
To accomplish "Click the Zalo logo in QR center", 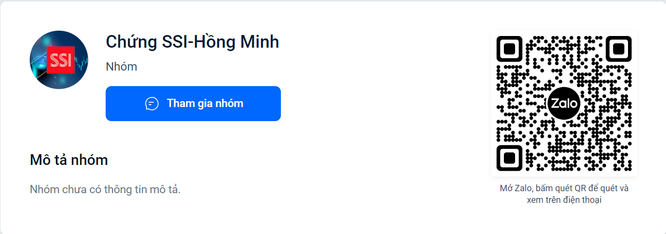I will tap(564, 104).
